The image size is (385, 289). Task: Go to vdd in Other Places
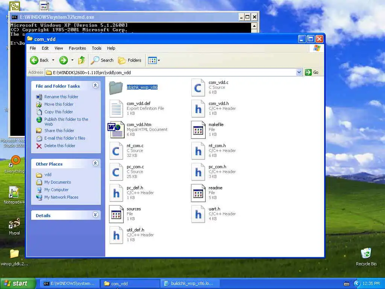[48, 175]
